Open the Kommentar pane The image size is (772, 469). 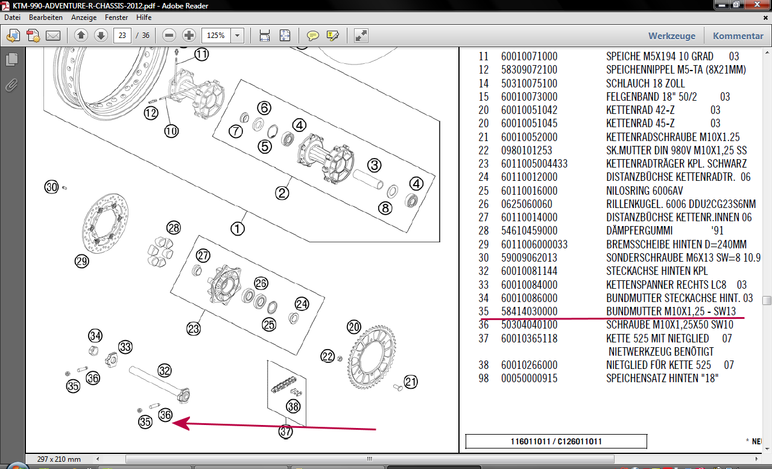[738, 36]
